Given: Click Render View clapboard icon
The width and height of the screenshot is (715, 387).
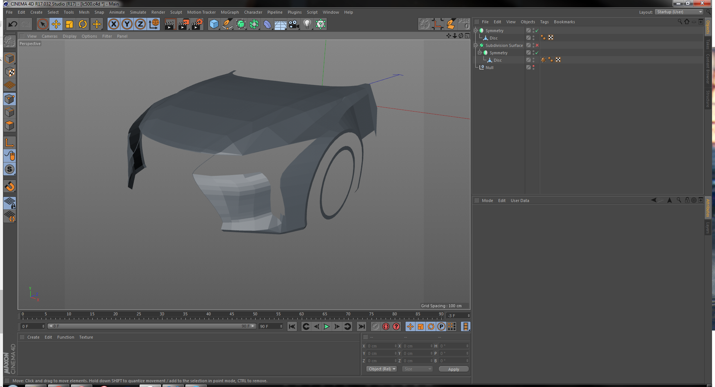Looking at the screenshot, I should coord(170,24).
